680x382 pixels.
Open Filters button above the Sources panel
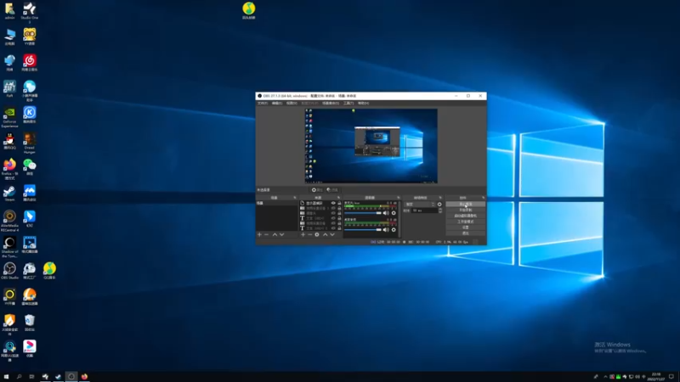tap(332, 189)
